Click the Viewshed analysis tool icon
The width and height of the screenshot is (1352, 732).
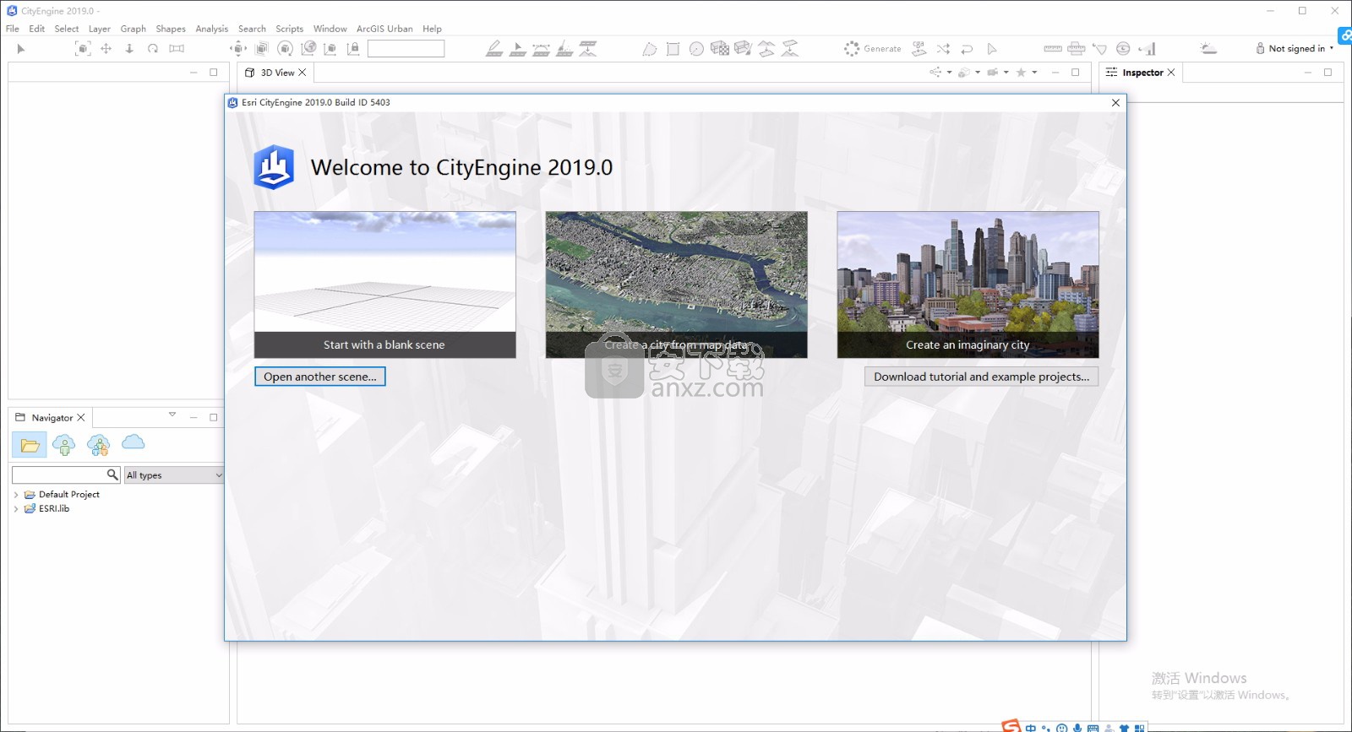pos(1099,49)
